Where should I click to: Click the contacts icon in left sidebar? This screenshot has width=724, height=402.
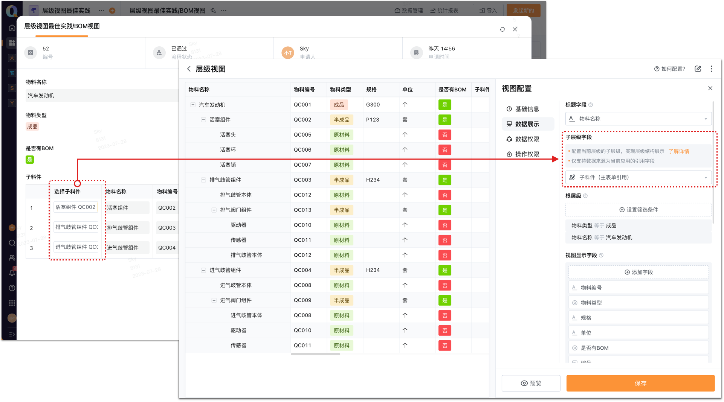[x=12, y=258]
